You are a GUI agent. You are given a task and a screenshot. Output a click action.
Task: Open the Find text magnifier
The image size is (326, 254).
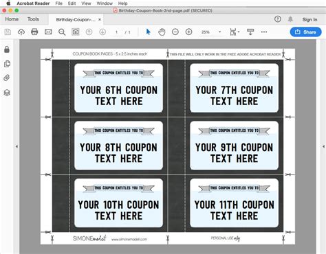pyautogui.click(x=62, y=32)
